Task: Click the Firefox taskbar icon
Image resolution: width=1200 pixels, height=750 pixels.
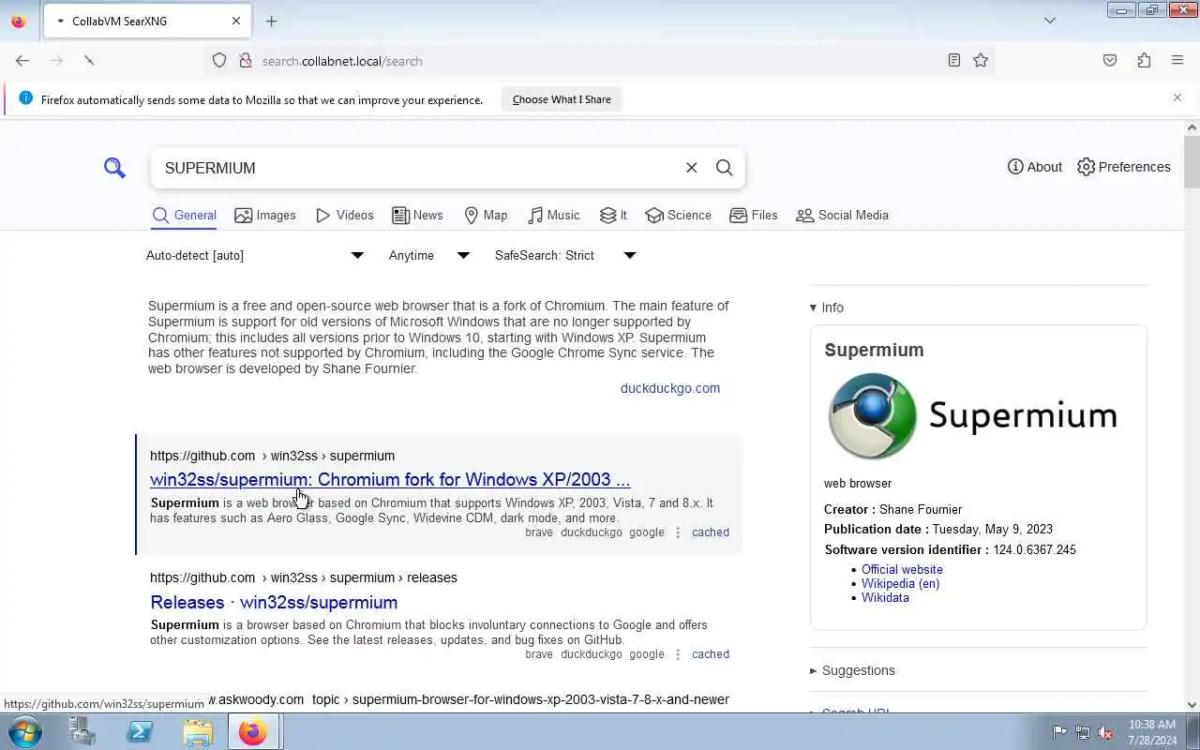Action: pos(253,732)
